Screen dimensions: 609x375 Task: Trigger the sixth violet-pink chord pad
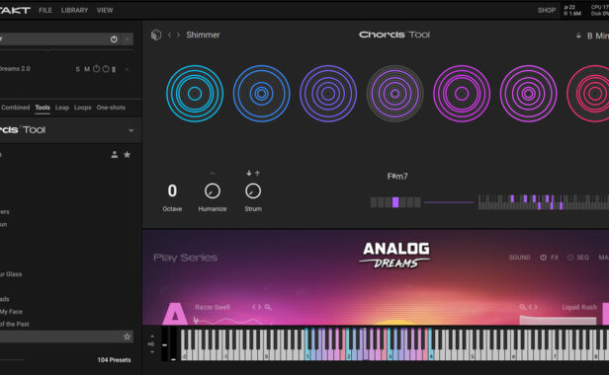coord(528,94)
